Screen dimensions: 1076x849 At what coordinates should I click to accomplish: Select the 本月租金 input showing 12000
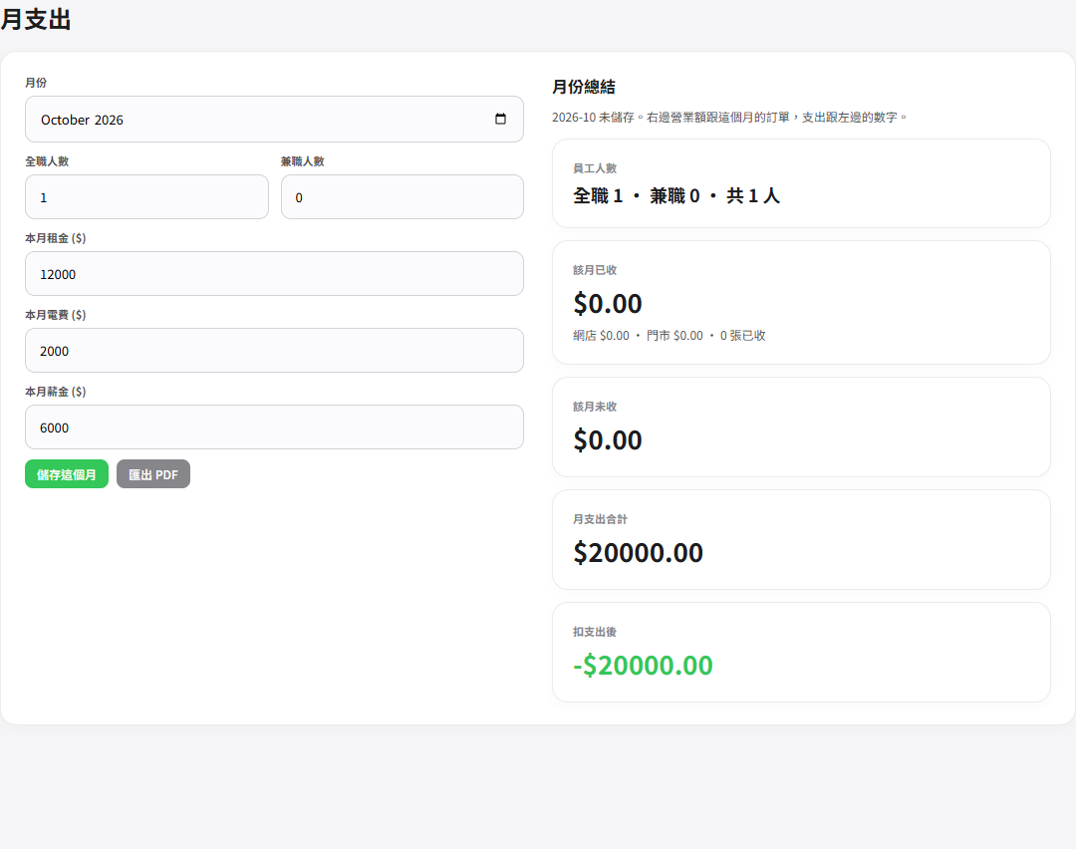pos(275,274)
